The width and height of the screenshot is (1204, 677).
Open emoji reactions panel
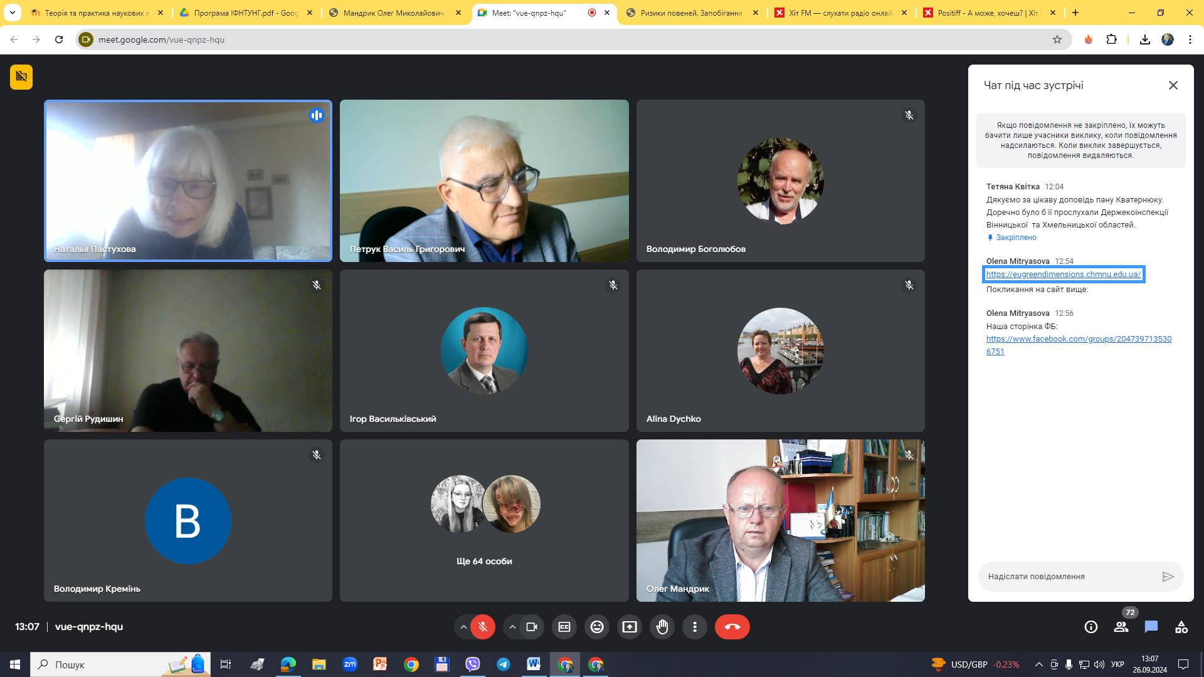(597, 627)
